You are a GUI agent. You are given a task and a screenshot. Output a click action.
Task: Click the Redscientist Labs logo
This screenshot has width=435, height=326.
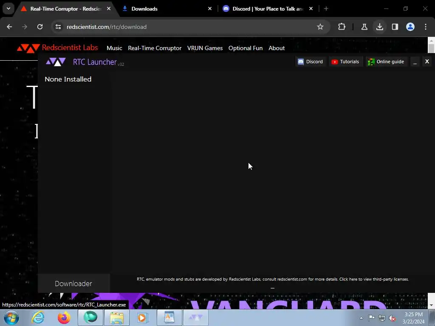57,48
